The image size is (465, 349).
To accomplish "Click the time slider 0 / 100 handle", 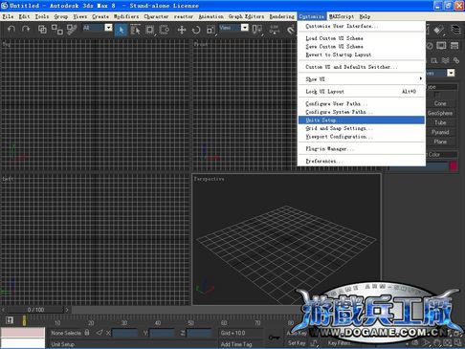I will tap(35, 310).
